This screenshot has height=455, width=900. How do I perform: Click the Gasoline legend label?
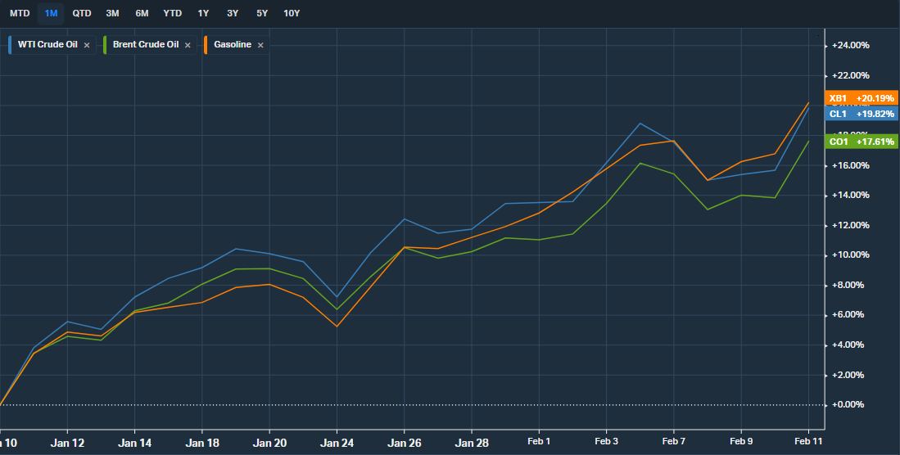tap(233, 45)
